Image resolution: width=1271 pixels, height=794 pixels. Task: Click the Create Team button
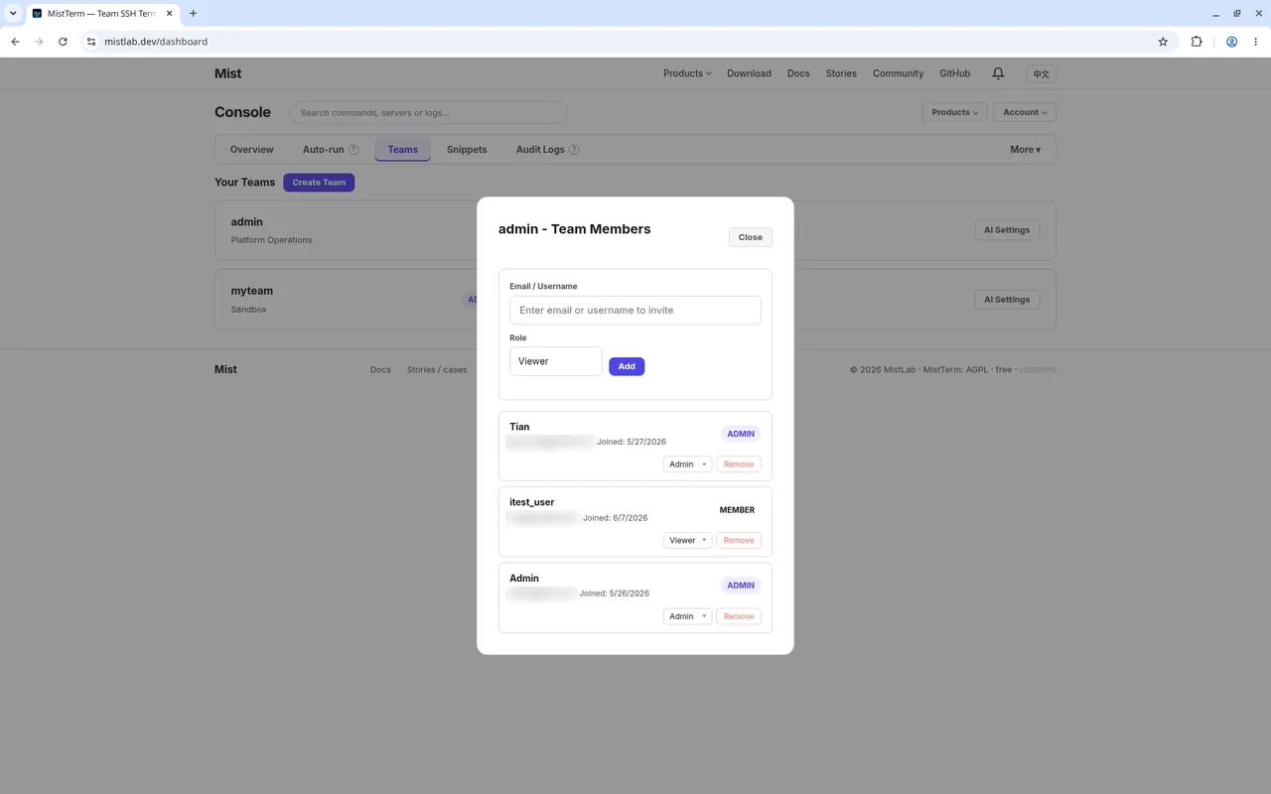point(319,183)
